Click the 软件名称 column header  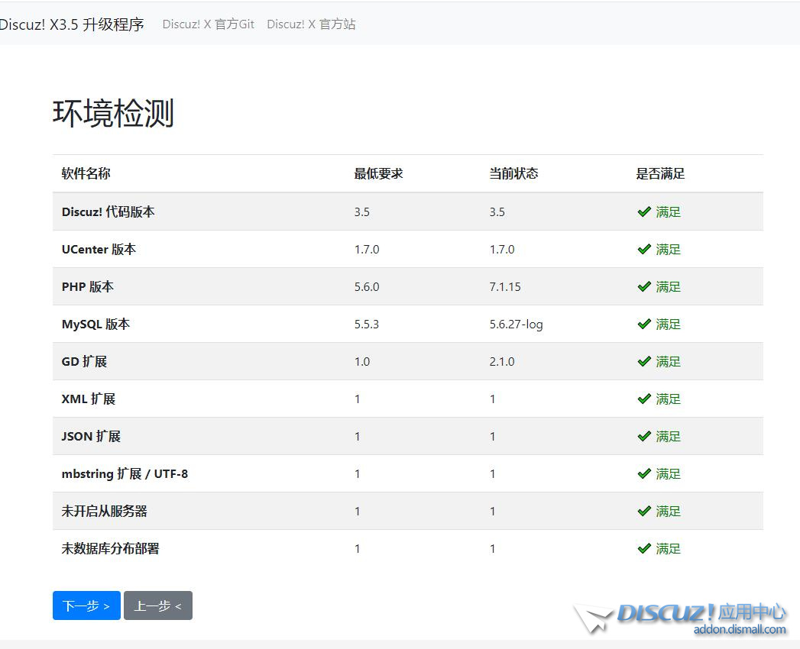click(86, 173)
